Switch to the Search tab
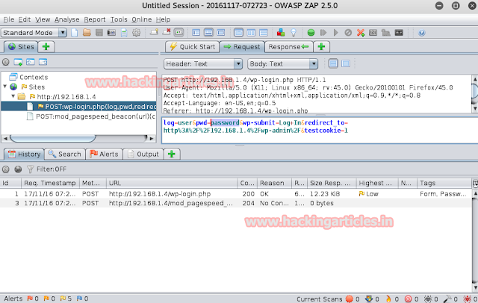 coord(65,154)
